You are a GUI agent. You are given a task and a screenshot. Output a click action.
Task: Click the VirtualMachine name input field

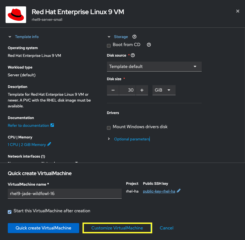point(64,193)
